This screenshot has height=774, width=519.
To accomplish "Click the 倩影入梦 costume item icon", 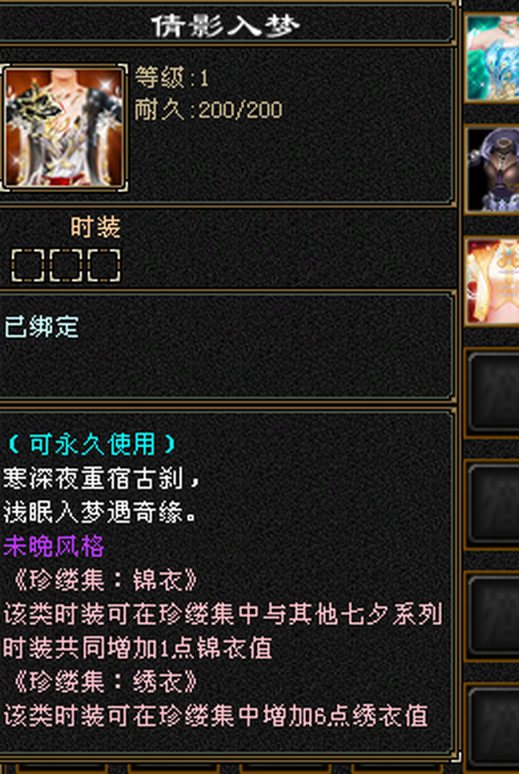I will [64, 127].
